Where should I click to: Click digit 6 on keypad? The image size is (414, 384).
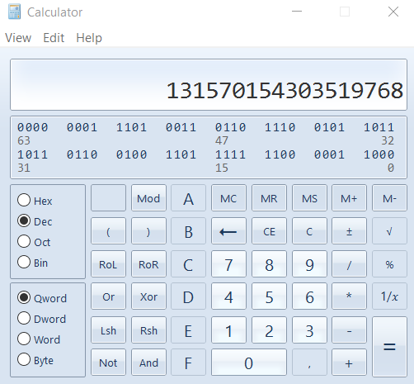click(309, 296)
